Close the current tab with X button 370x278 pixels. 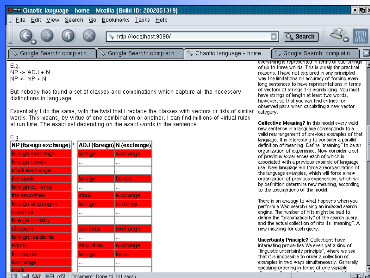[366, 53]
